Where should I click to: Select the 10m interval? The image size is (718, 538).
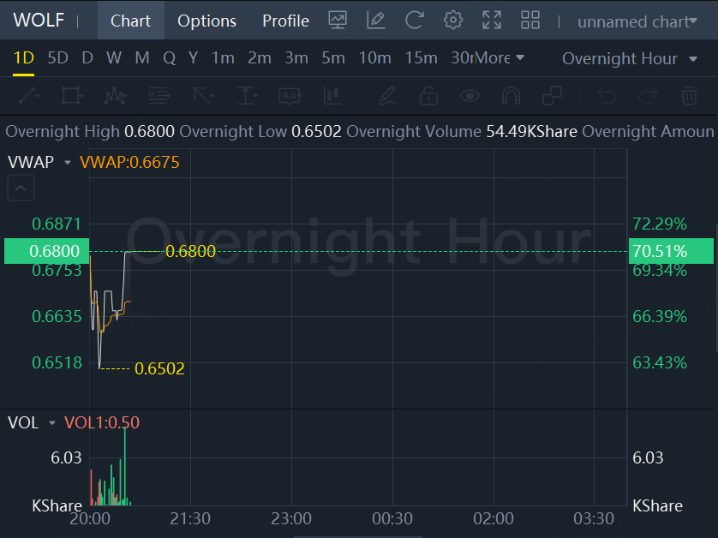pyautogui.click(x=375, y=58)
